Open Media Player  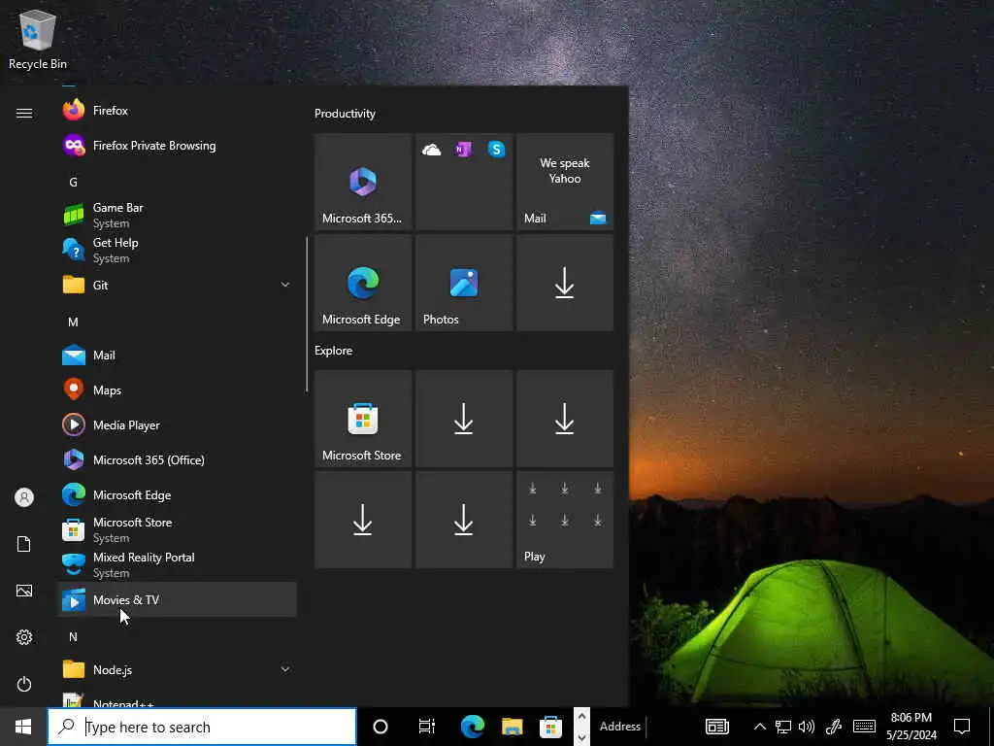click(177, 425)
